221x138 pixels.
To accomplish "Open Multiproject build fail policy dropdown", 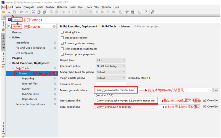I will coord(111,72).
